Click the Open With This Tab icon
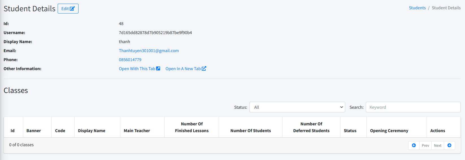This screenshot has width=465, height=160. [x=158, y=68]
